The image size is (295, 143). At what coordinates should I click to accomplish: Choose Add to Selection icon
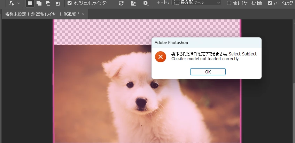pyautogui.click(x=39, y=3)
